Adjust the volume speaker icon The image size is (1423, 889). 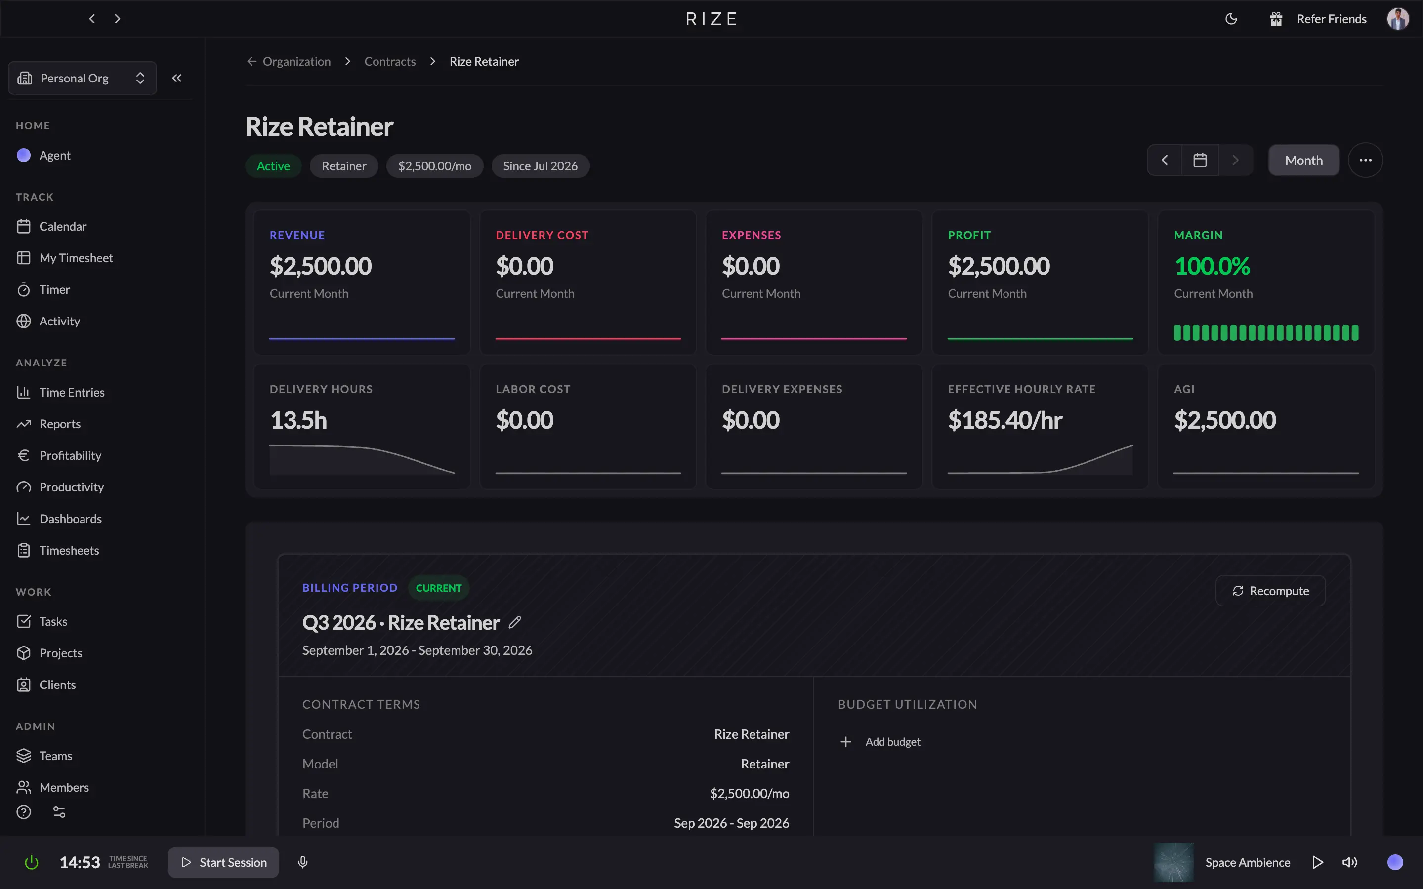pyautogui.click(x=1349, y=862)
